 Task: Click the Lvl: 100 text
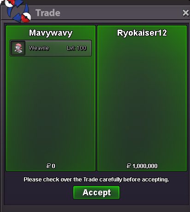point(77,48)
